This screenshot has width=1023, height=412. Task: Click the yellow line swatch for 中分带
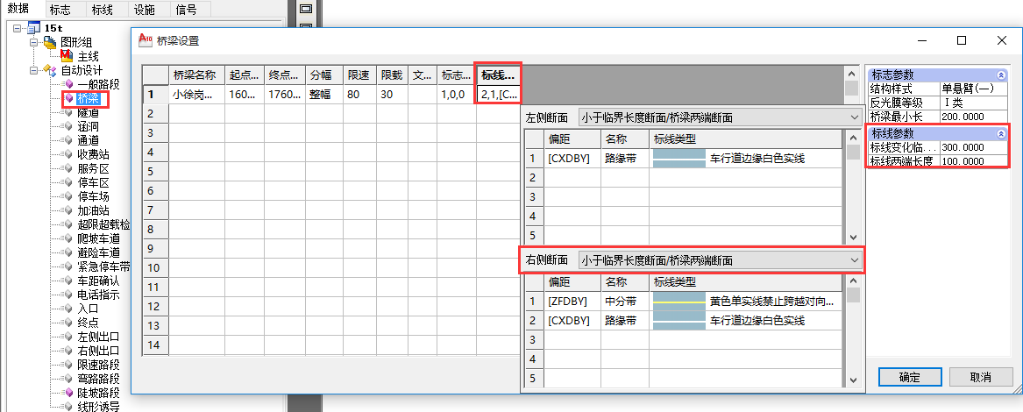click(679, 302)
